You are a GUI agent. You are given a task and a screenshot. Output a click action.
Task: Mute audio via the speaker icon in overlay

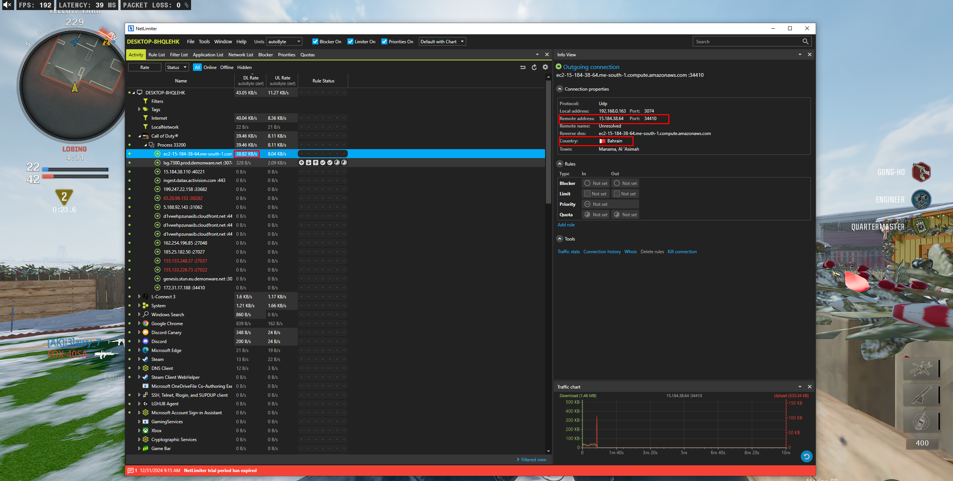[7, 5]
